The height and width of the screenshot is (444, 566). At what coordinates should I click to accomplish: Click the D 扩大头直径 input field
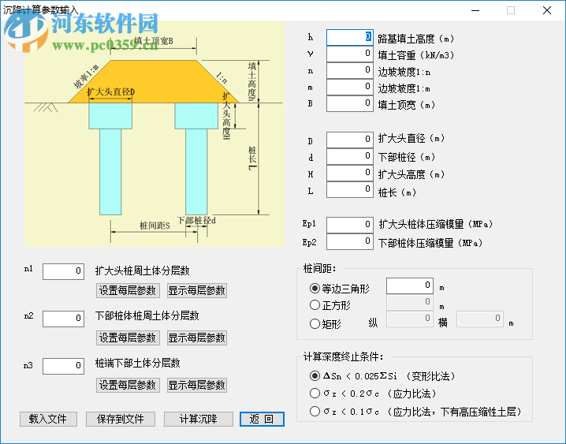click(350, 140)
